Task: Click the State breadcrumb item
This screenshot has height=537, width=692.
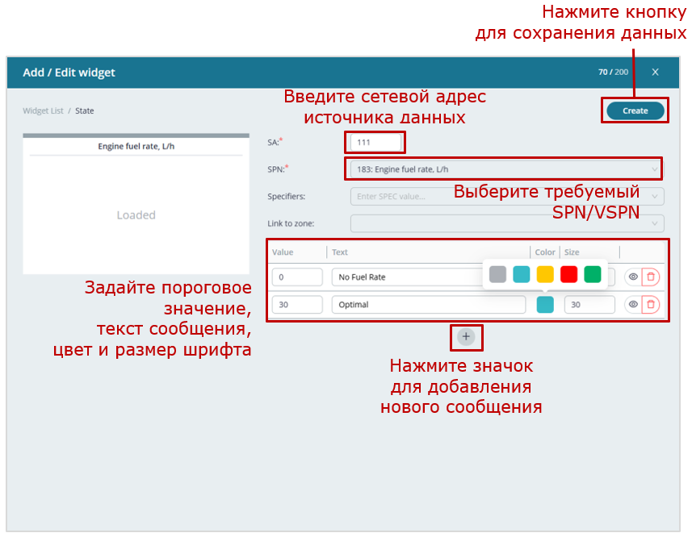Action: pos(85,110)
